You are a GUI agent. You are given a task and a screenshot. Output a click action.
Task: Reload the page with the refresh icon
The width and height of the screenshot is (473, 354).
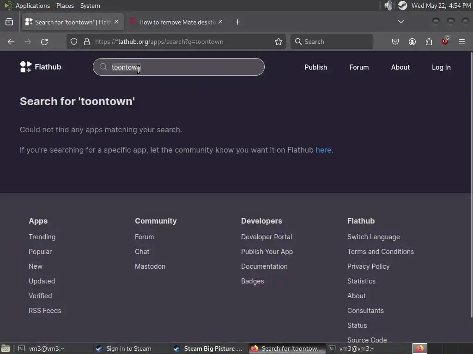point(44,41)
